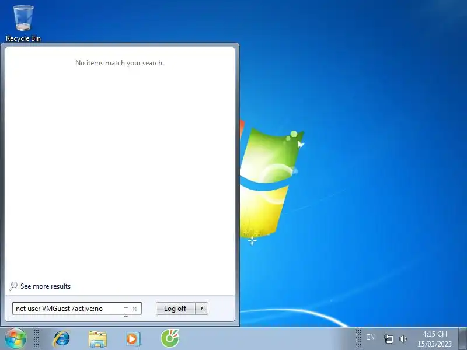Launch the green Coc Coc browser icon
The image size is (467, 350).
tap(170, 338)
